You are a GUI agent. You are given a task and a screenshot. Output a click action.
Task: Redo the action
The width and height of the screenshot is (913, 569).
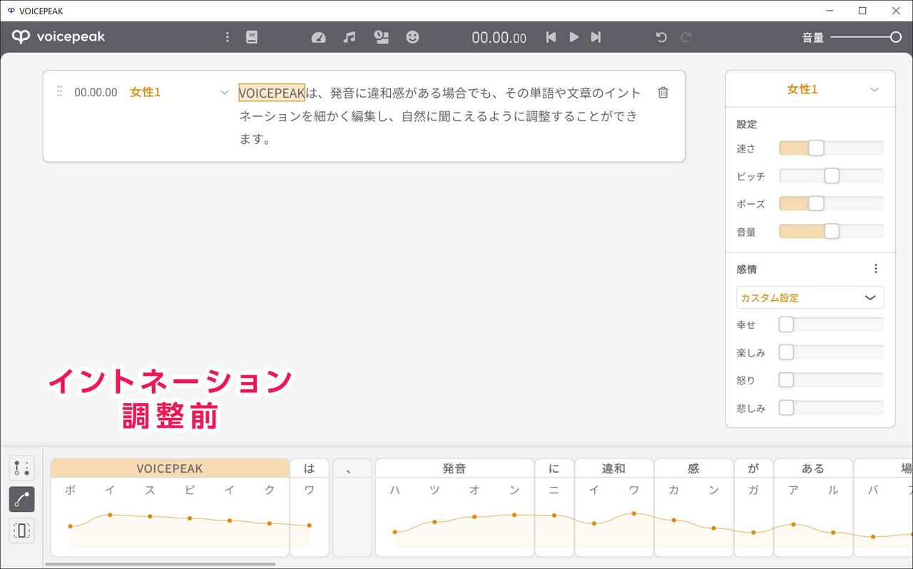point(686,37)
